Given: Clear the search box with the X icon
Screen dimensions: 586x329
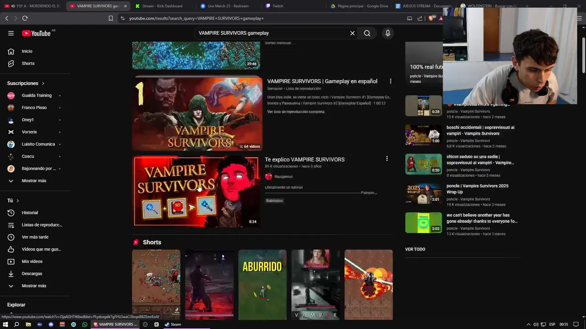Looking at the screenshot, I should pos(353,33).
